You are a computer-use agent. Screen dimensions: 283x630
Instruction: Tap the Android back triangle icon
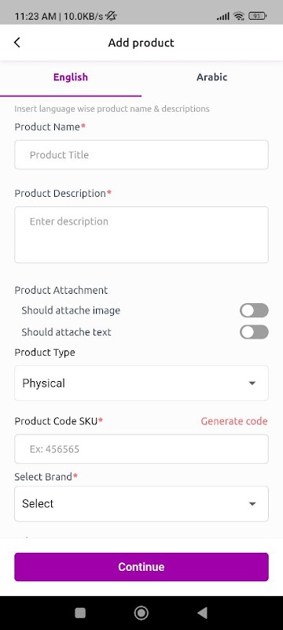click(203, 613)
